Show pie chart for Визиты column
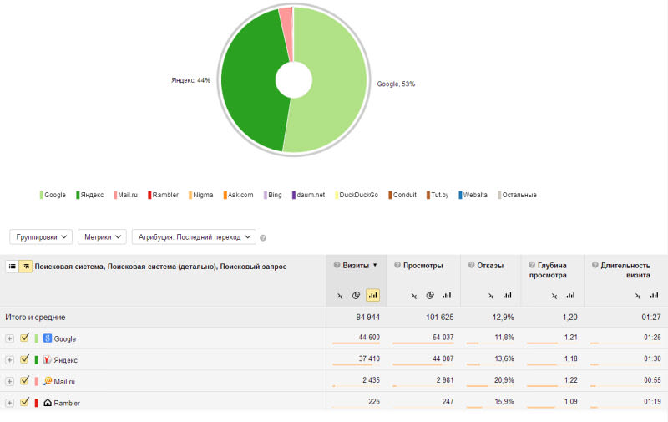Viewport: 668px width, 422px height. (x=357, y=295)
